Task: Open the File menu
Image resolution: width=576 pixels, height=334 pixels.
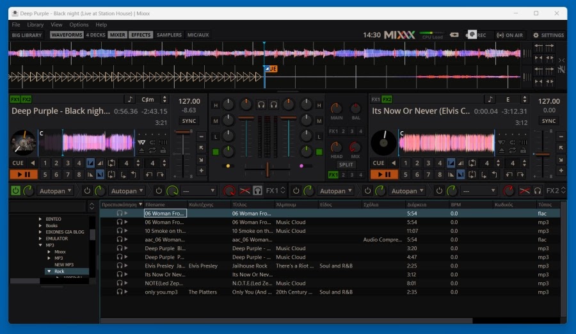Action: click(16, 24)
